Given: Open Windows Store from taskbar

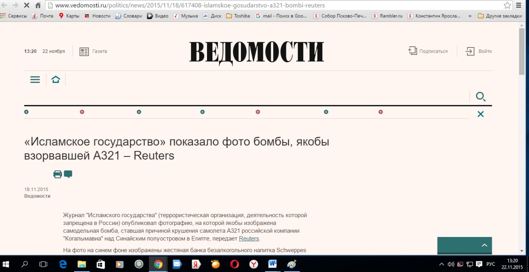Looking at the screenshot, I should point(101,264).
